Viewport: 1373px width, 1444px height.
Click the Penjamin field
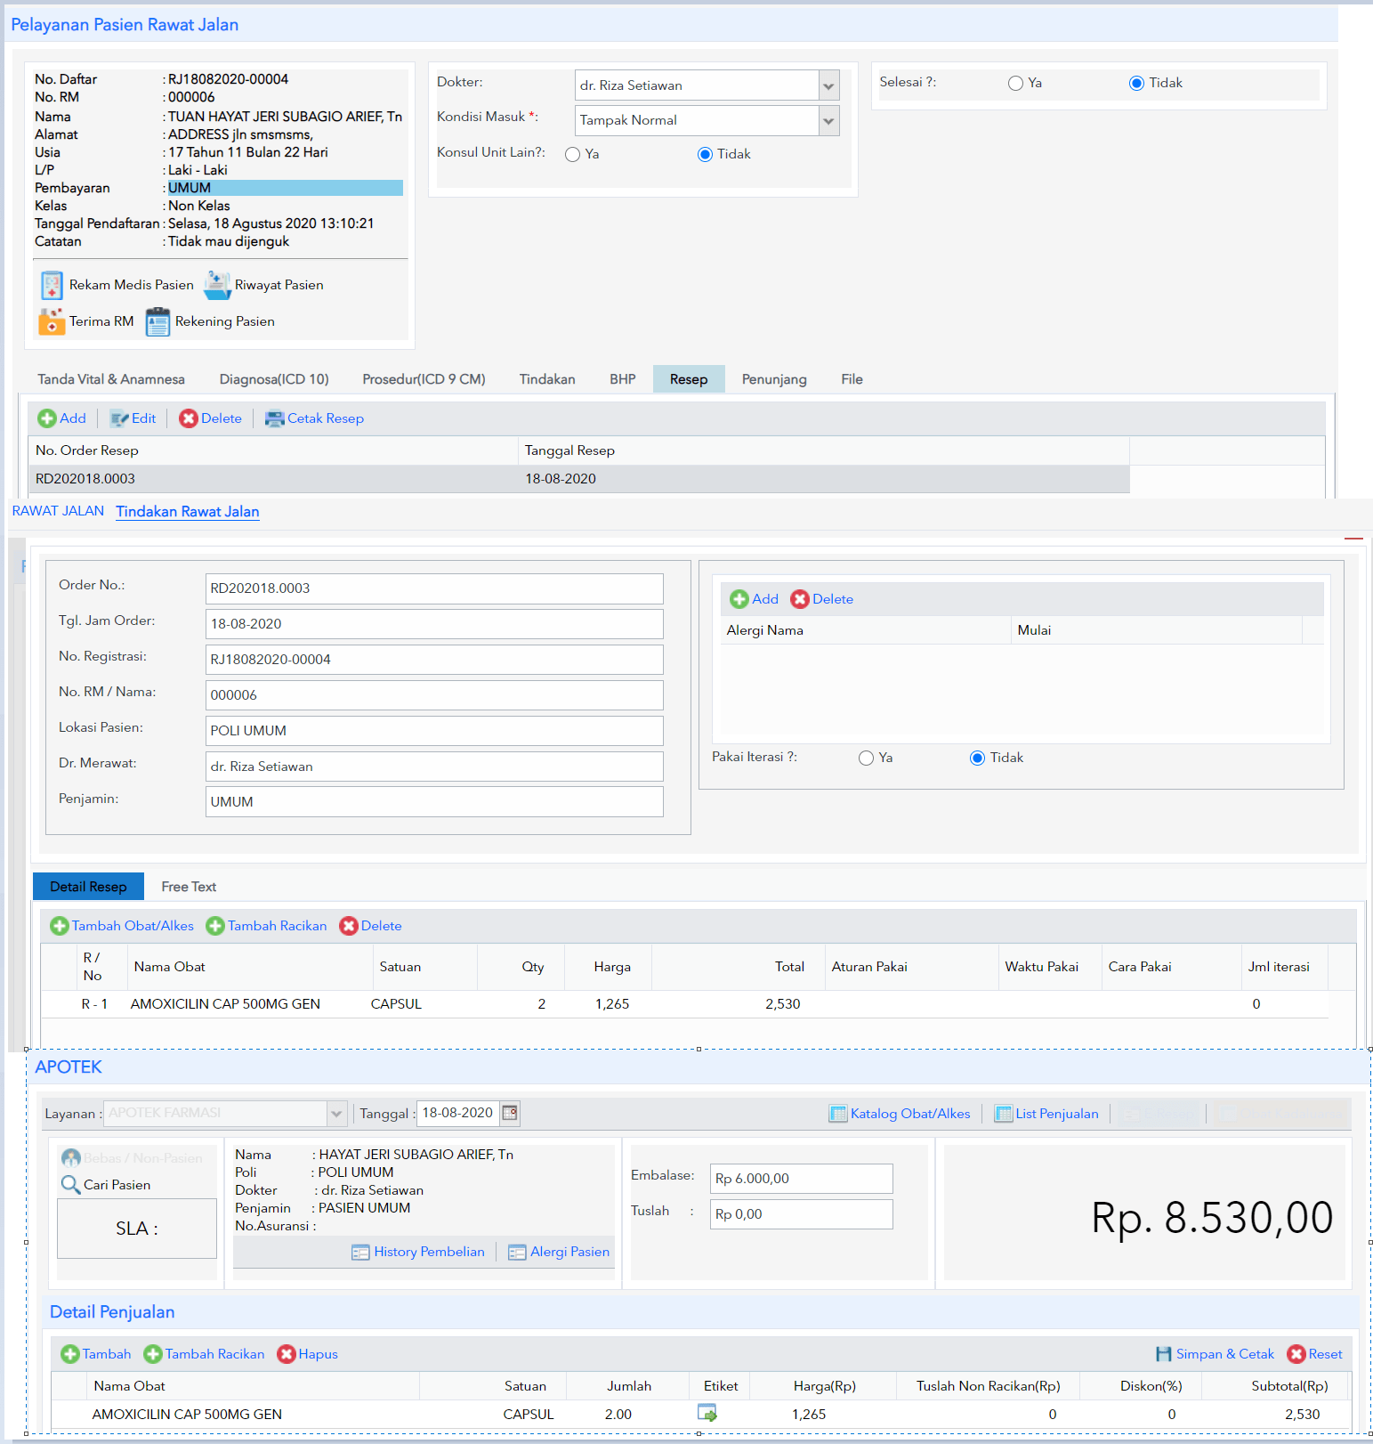click(x=434, y=802)
